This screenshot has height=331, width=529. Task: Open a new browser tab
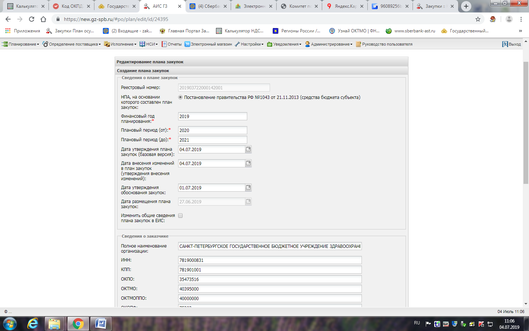(x=466, y=6)
